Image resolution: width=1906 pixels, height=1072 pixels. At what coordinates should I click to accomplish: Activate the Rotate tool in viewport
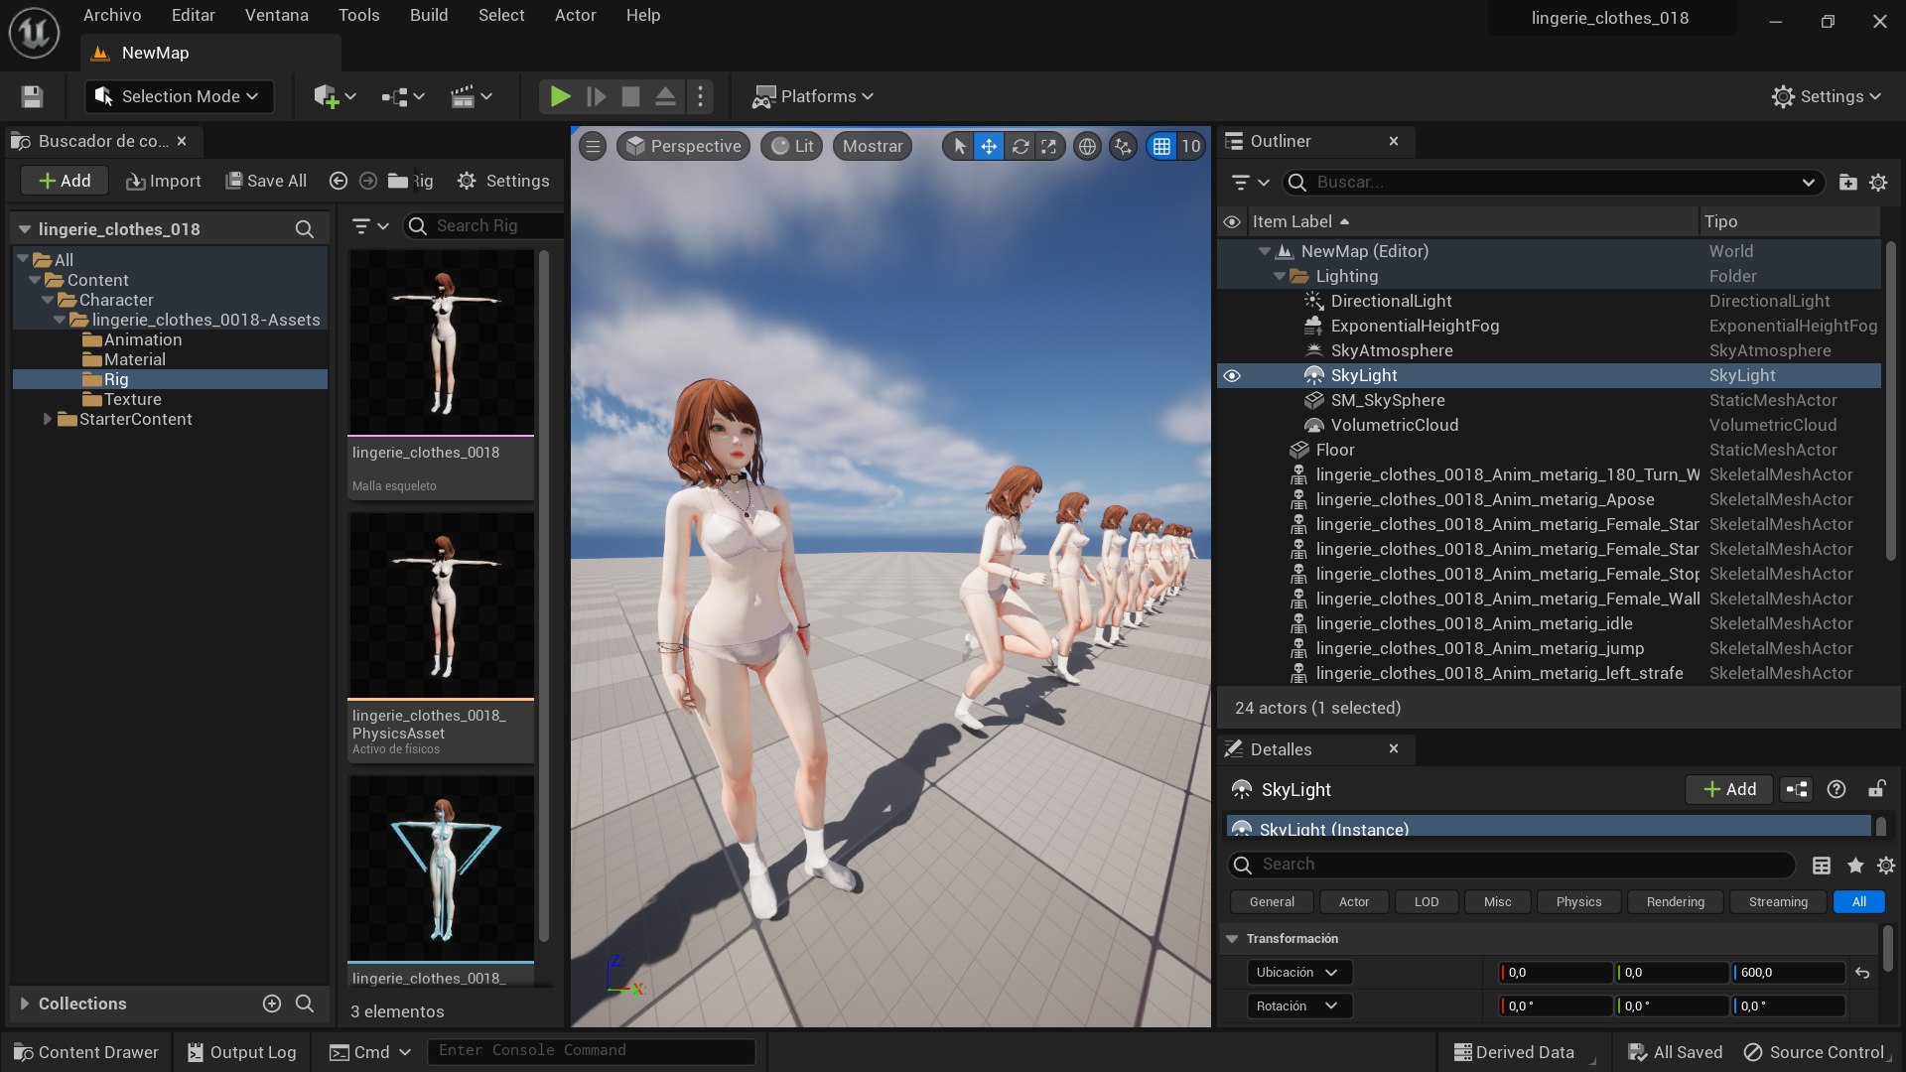click(x=1020, y=146)
